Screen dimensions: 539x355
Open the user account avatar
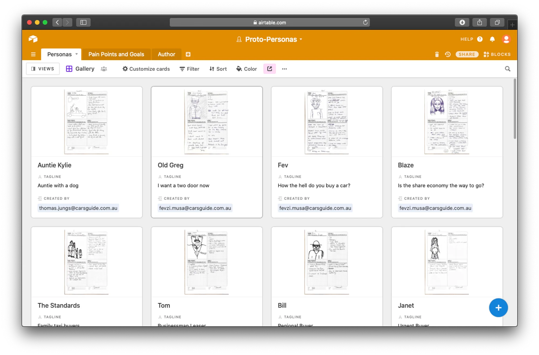pos(506,39)
